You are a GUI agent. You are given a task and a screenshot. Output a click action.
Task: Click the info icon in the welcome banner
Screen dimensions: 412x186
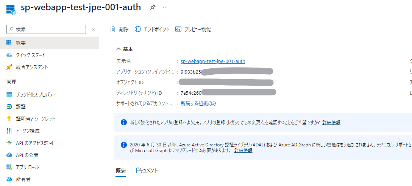(x=123, y=122)
